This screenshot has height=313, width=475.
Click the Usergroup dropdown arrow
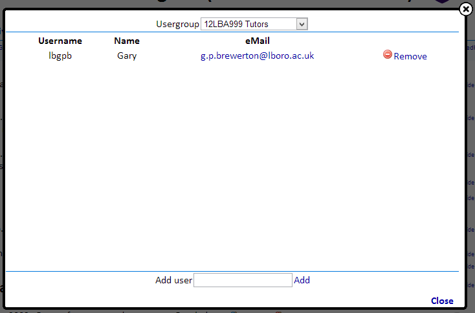(x=302, y=24)
